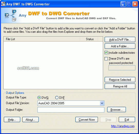Click the Status column header
This screenshot has height=134, width=139.
(89, 39)
